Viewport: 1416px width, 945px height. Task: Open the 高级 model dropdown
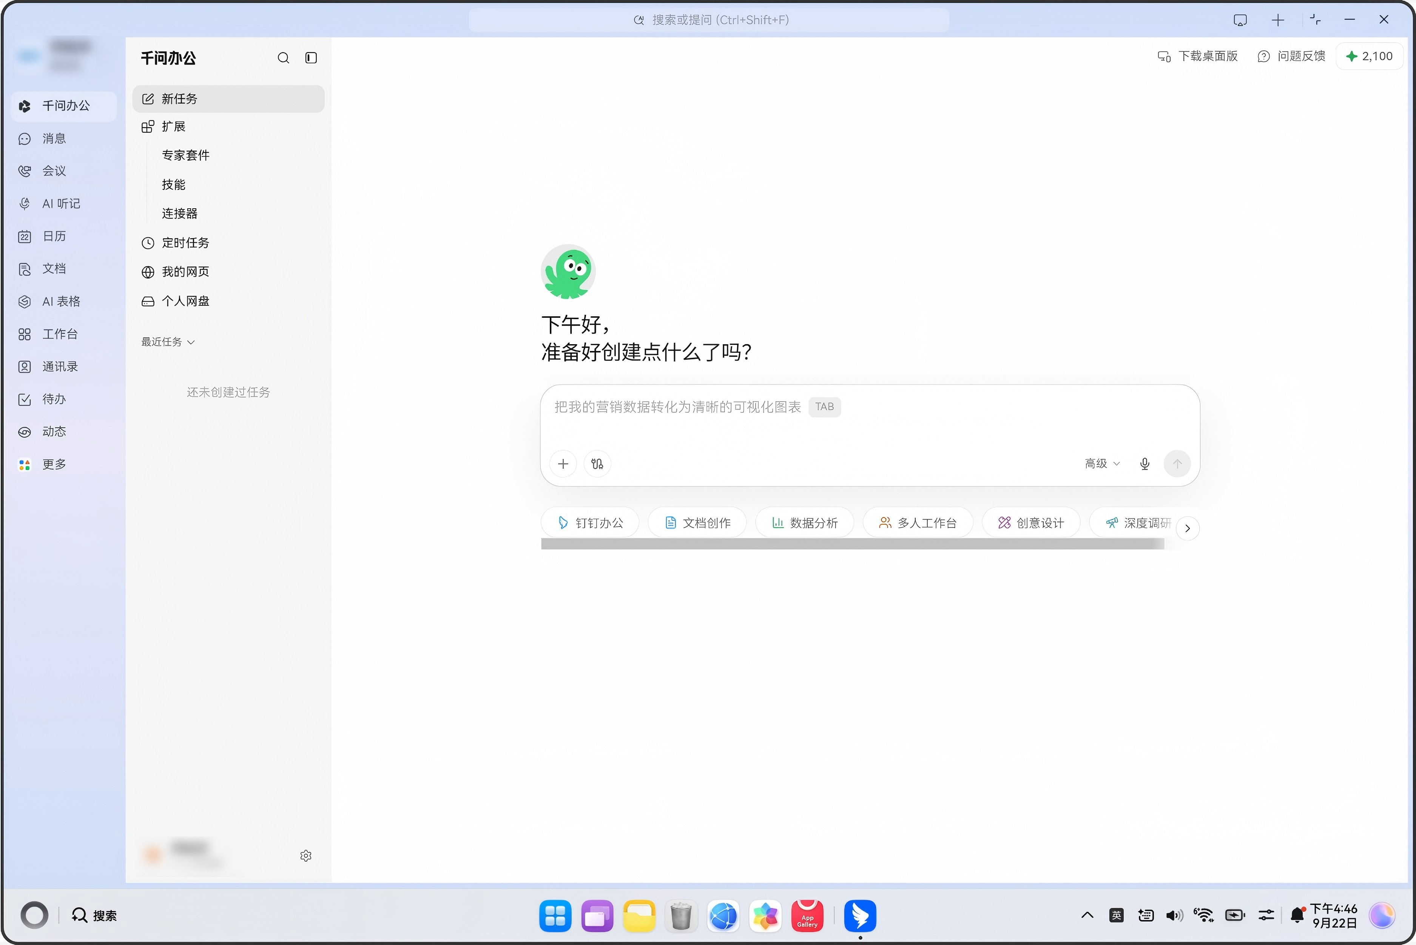point(1103,464)
